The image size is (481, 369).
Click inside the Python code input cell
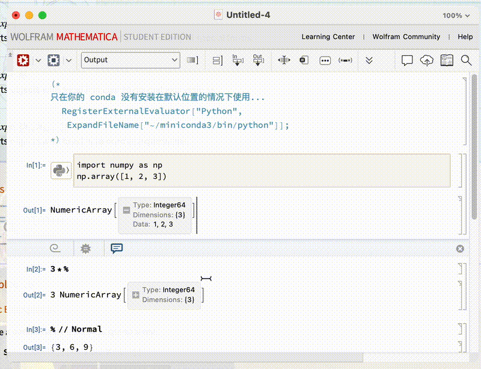[262, 170]
